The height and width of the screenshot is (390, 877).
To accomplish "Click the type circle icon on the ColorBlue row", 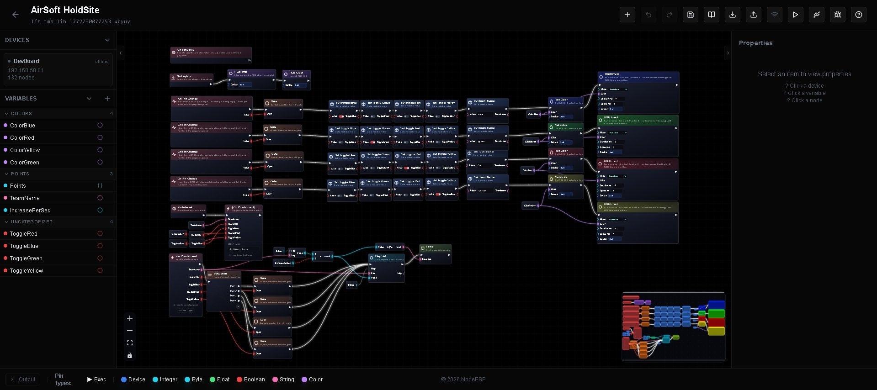I will [100, 125].
